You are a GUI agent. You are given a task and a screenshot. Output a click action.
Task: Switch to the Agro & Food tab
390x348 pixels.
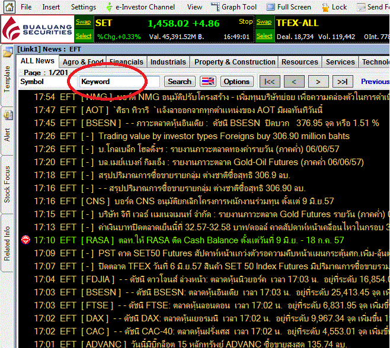point(83,62)
